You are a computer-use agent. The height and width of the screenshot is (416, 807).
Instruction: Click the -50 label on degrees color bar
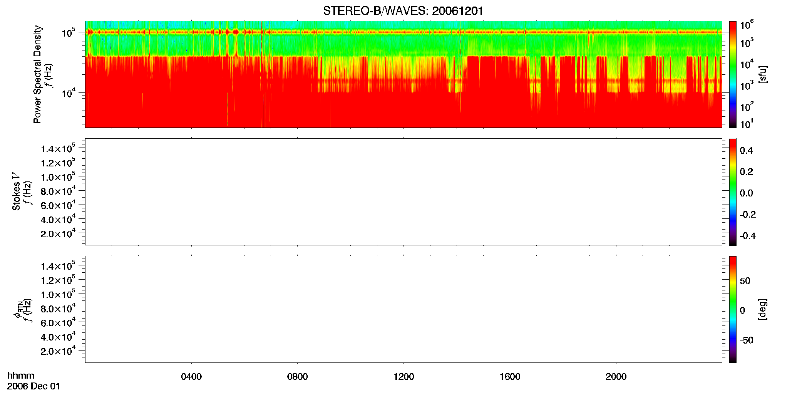point(746,341)
